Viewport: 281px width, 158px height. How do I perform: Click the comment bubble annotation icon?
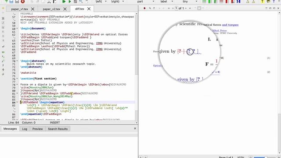[x=268, y=1]
